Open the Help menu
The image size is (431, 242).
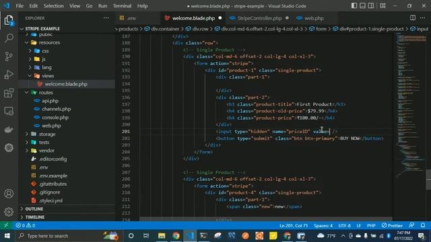142,6
